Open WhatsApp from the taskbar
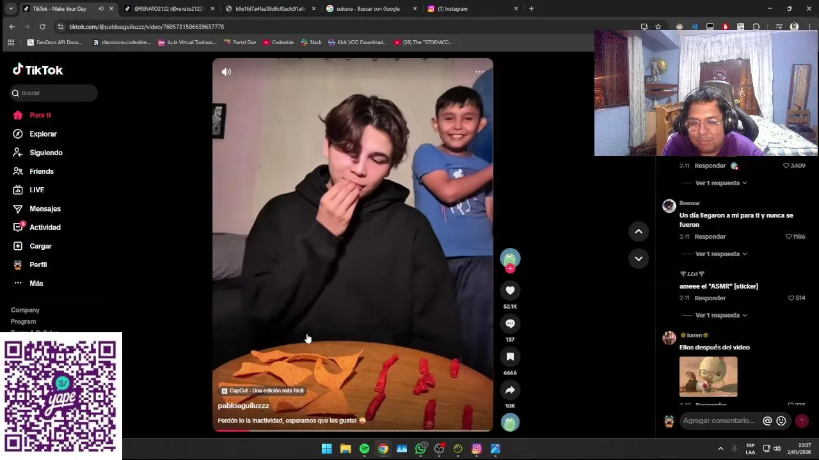Screen dimensions: 819x460 click(x=420, y=448)
